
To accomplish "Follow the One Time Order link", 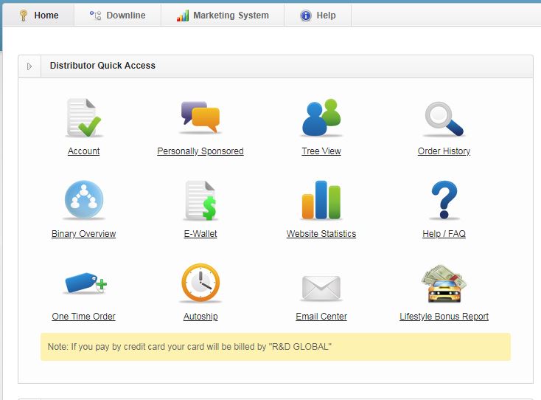I will 84,316.
